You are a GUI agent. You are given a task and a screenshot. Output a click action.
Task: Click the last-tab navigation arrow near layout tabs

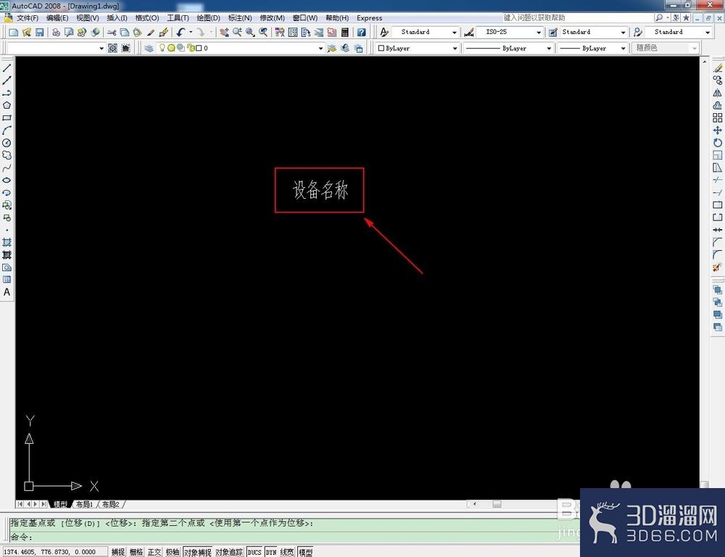(x=44, y=504)
